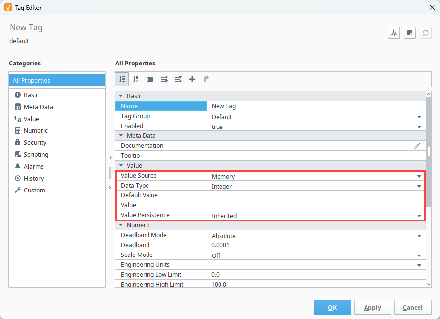Click the show description area icon
Screen dimensions: 440x319
tap(150, 79)
